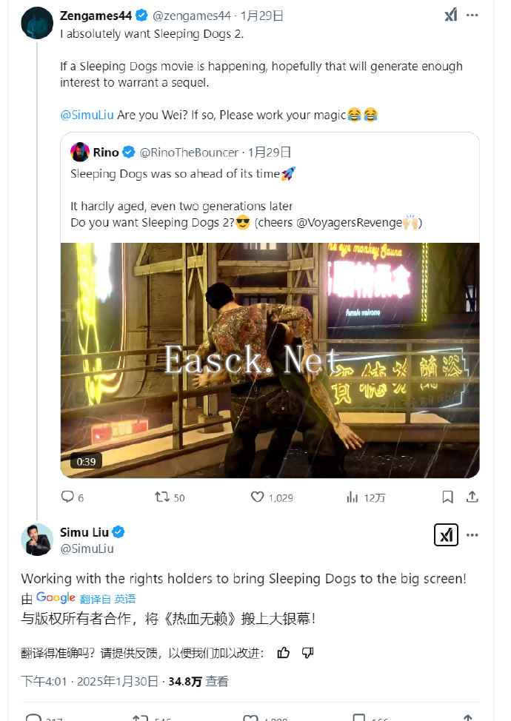Viewport: 511px width, 721px height.
Task: Click the 翻译自 英语 translation source link
Action: [x=107, y=599]
